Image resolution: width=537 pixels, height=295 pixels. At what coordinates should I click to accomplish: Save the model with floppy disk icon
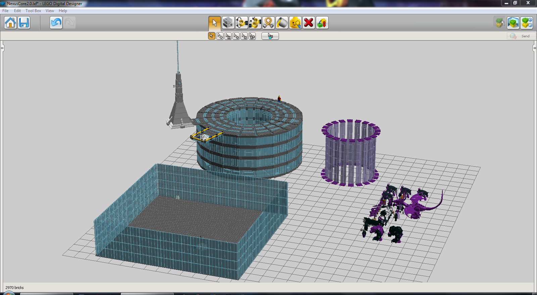tap(24, 23)
